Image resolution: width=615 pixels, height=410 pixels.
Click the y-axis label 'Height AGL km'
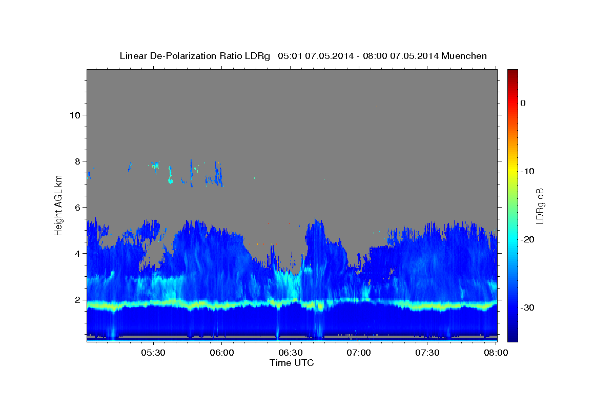[58, 205]
